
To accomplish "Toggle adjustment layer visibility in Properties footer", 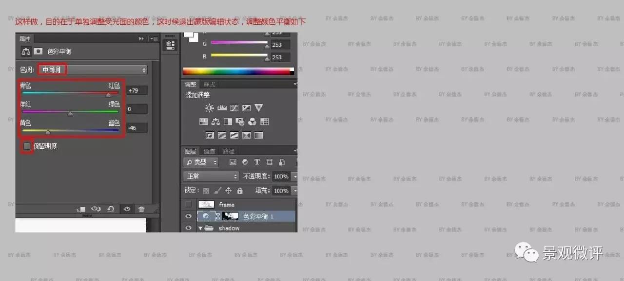I will tap(127, 209).
